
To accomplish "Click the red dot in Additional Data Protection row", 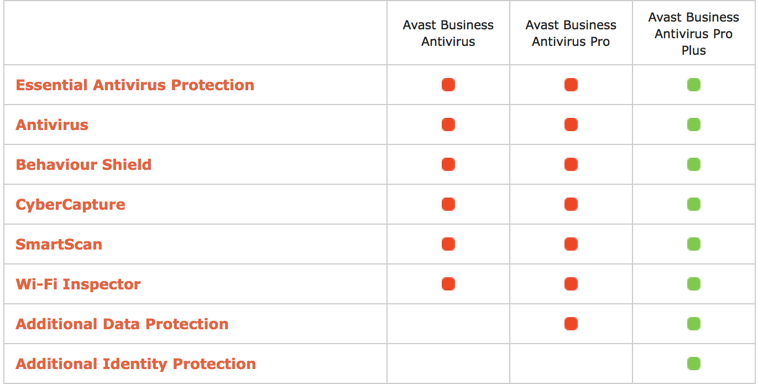I will point(571,324).
